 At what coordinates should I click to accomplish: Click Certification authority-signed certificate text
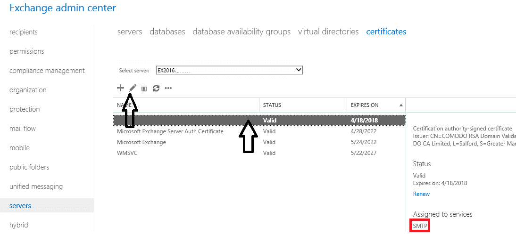coord(462,129)
